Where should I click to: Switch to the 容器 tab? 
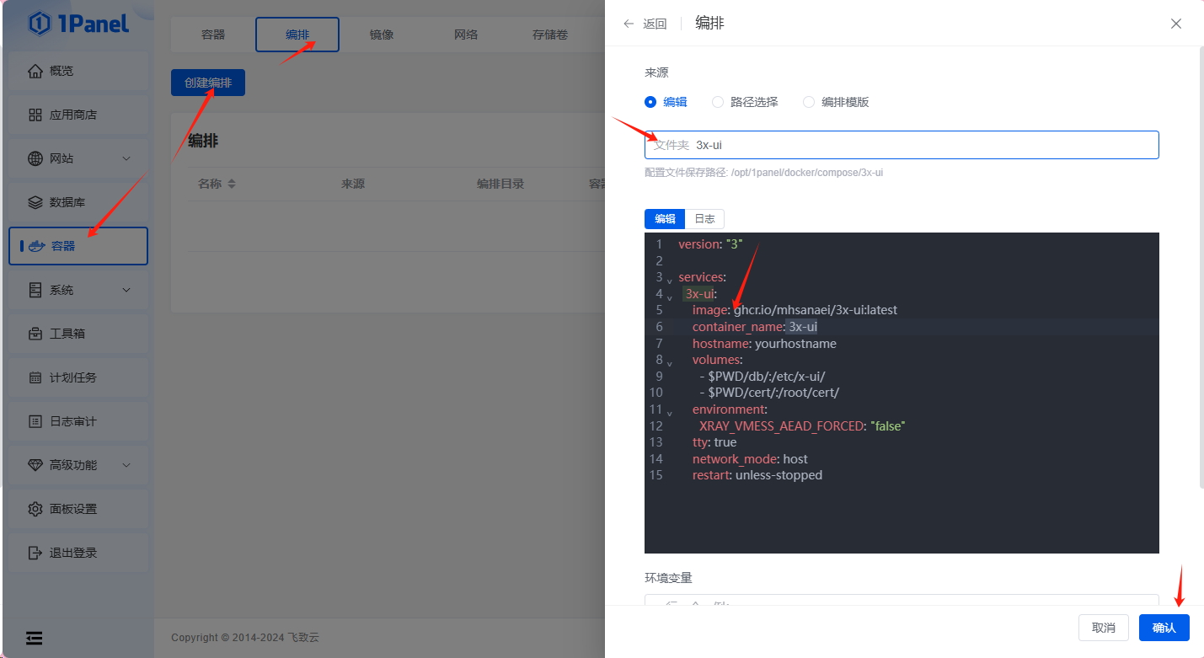[x=213, y=35]
